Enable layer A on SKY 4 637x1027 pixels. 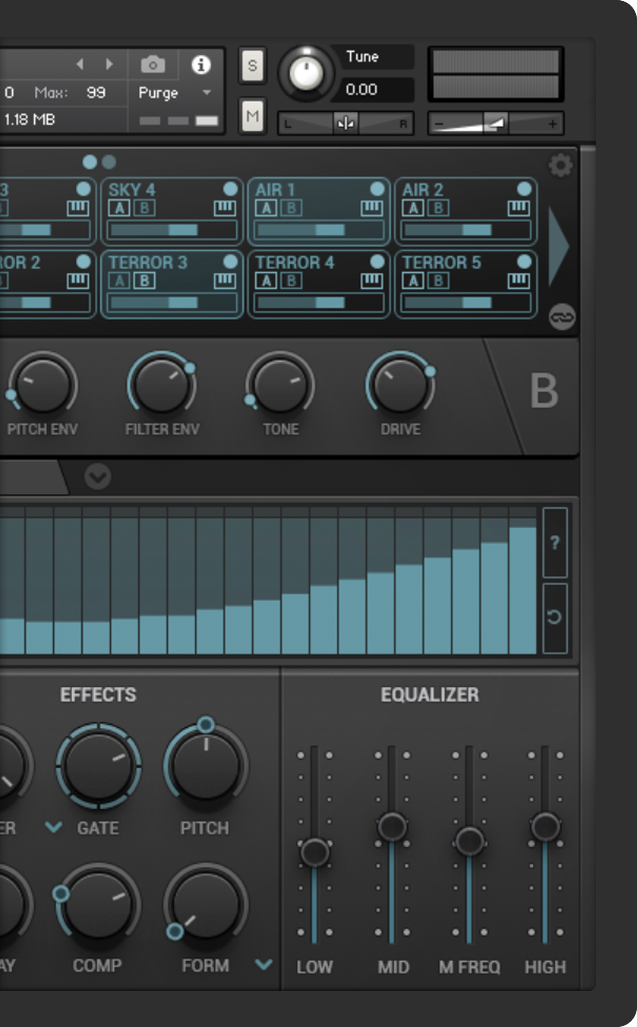pyautogui.click(x=119, y=208)
